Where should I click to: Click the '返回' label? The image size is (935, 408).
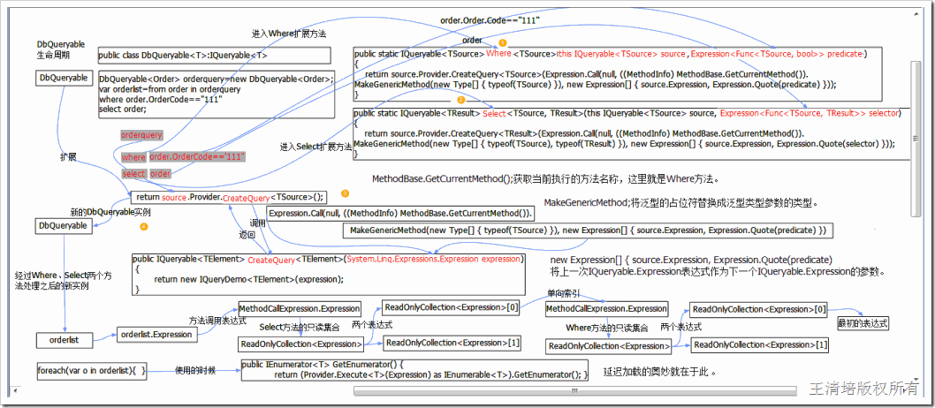(247, 235)
